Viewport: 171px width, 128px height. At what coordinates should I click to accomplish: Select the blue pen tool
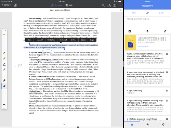(4, 64)
